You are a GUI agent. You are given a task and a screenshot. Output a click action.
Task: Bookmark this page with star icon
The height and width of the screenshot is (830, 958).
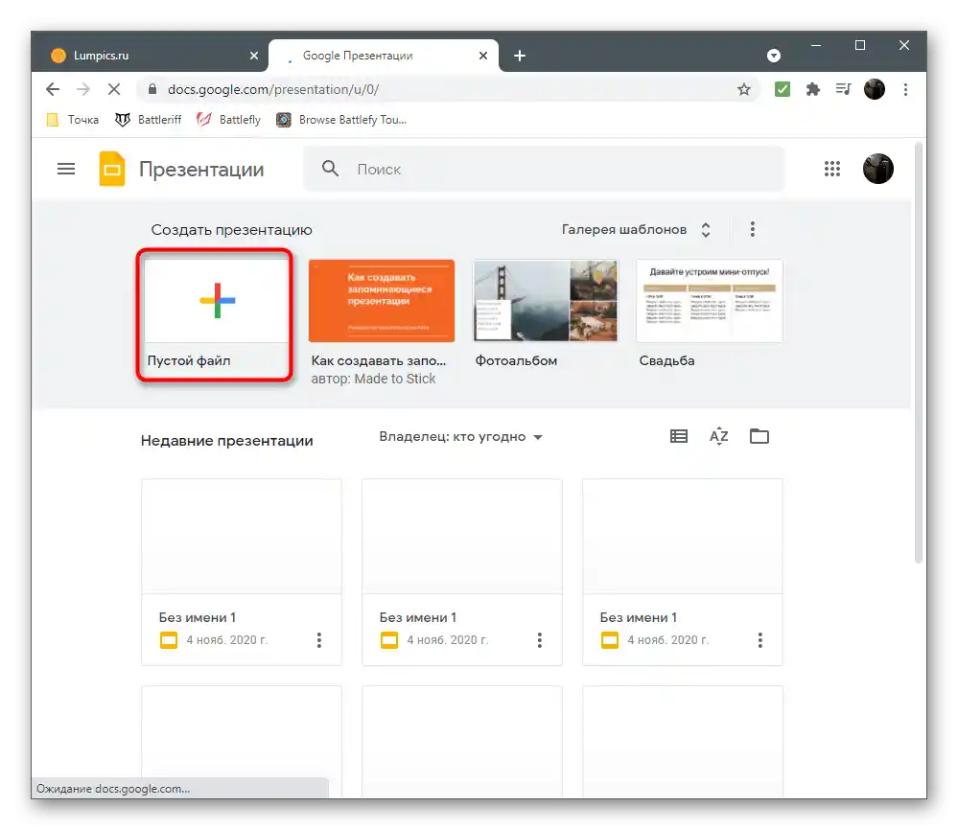tap(743, 90)
